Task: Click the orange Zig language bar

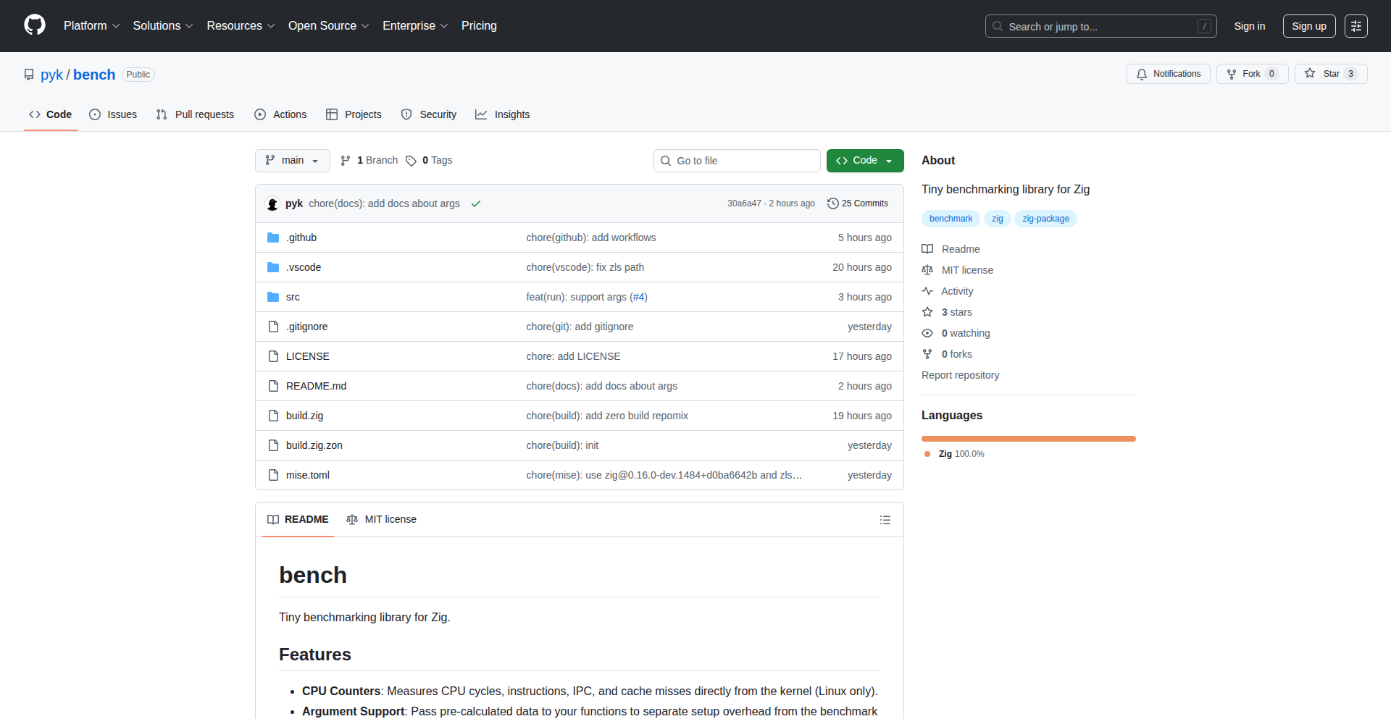Action: coord(1028,439)
